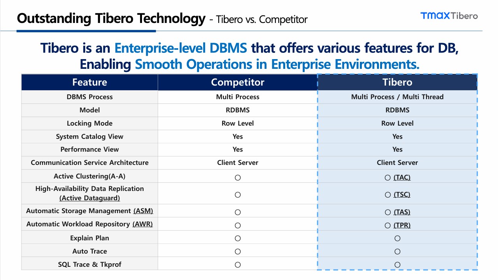Click Competitor circle mark for Auto Trace

coord(238,251)
